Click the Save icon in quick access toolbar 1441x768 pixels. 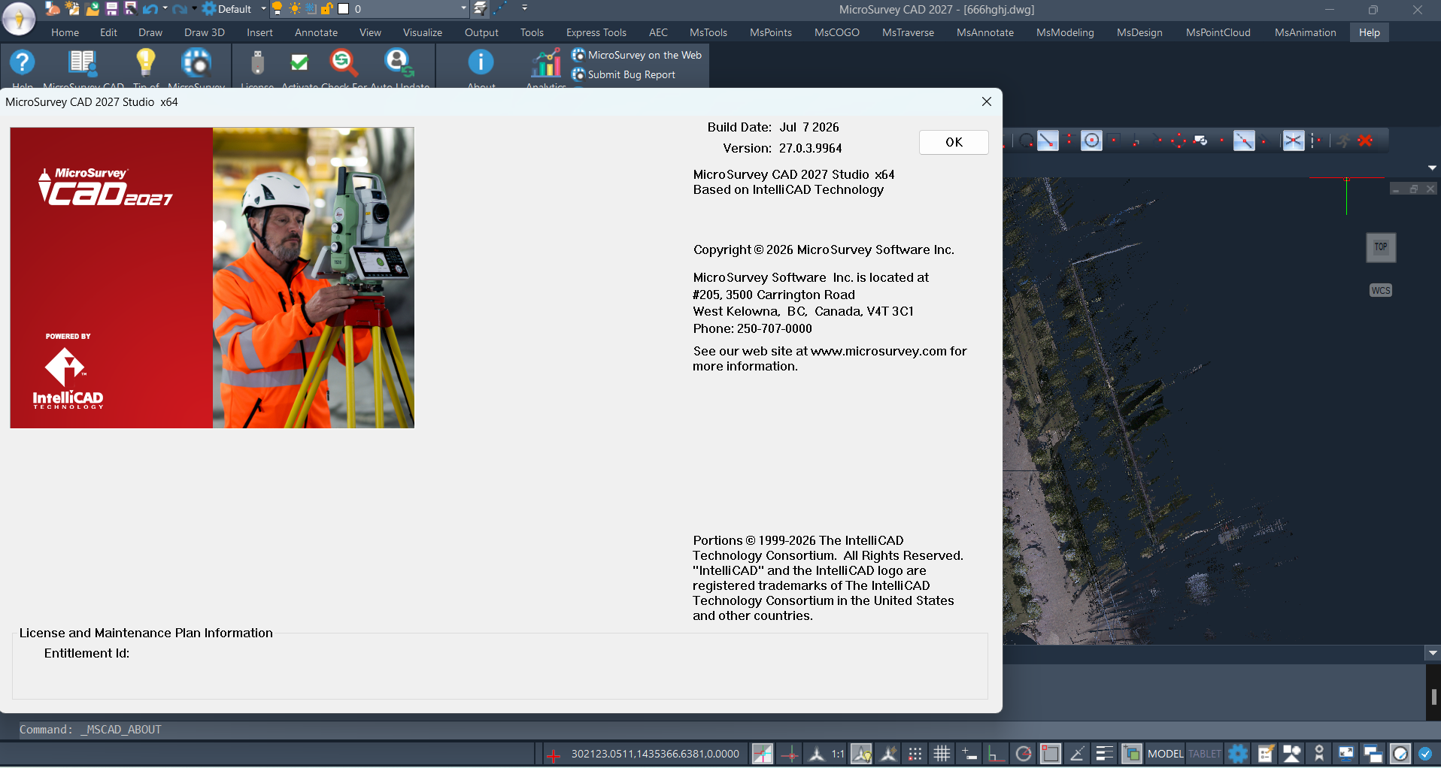(x=111, y=9)
